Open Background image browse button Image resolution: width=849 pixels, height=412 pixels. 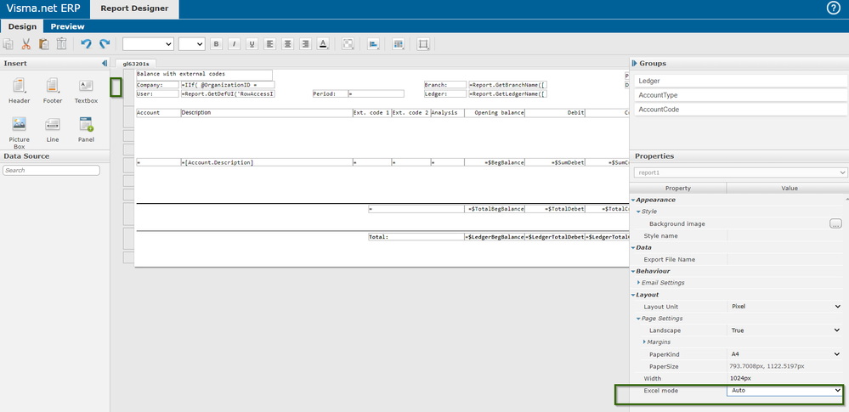[x=835, y=223]
